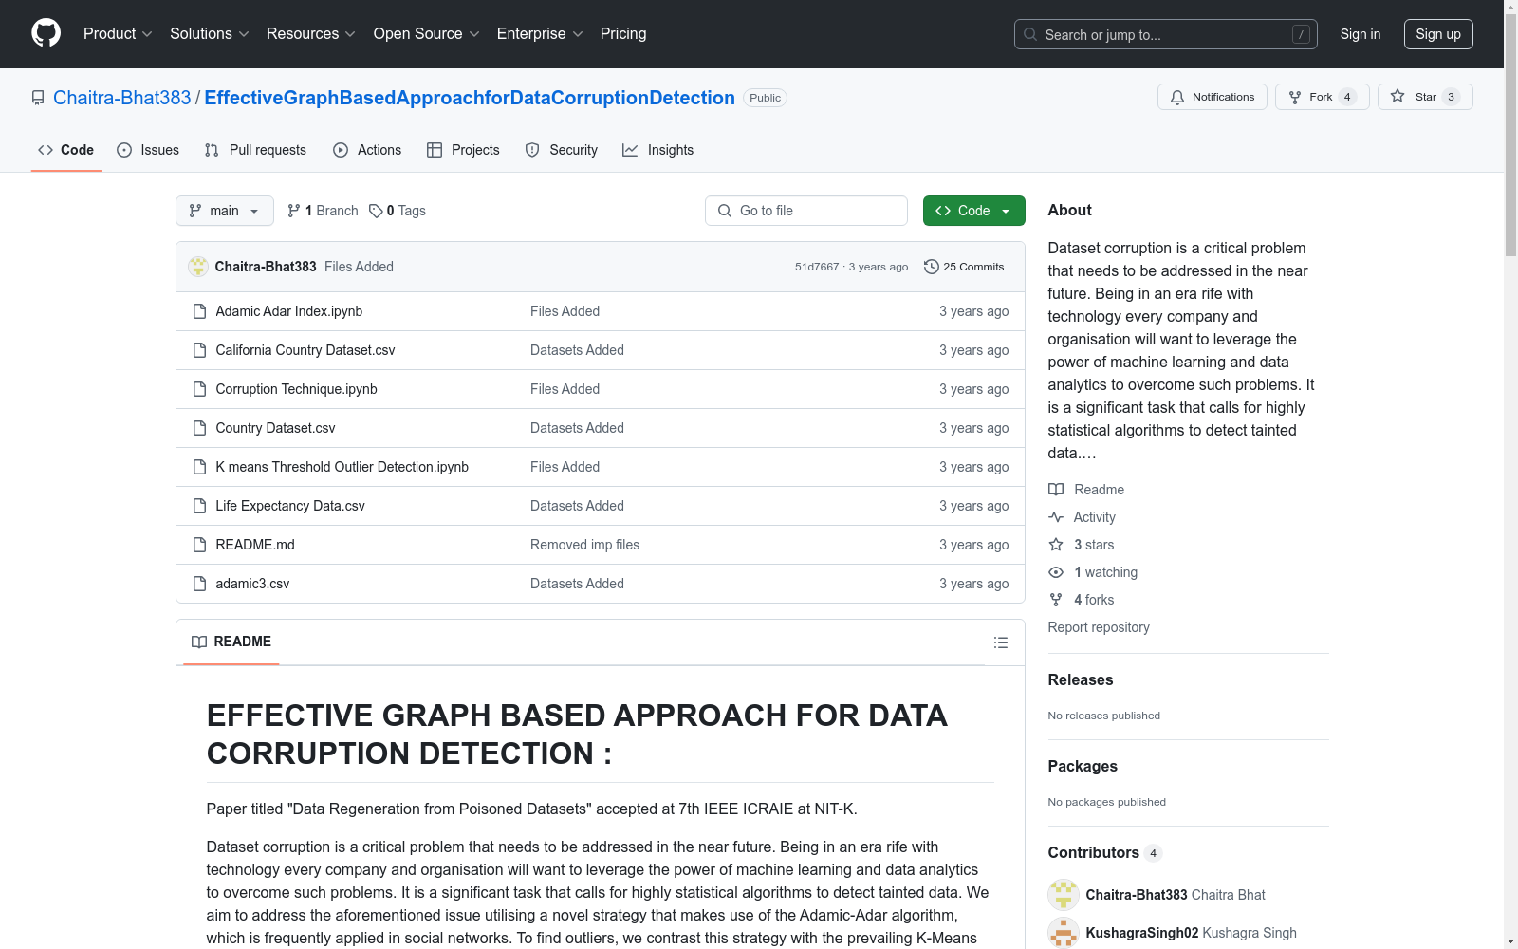1518x949 pixels.
Task: Expand the Solutions menu
Action: click(x=210, y=34)
